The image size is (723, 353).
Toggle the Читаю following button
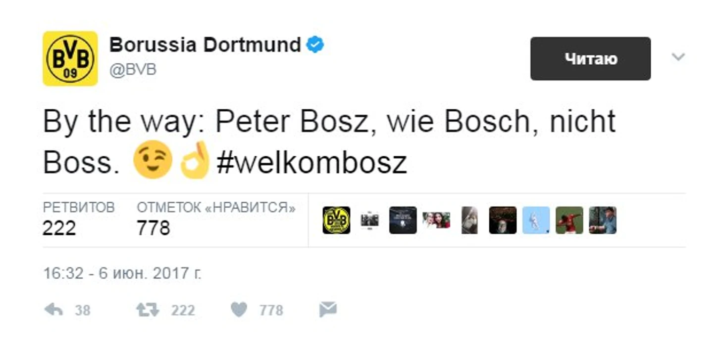click(590, 58)
